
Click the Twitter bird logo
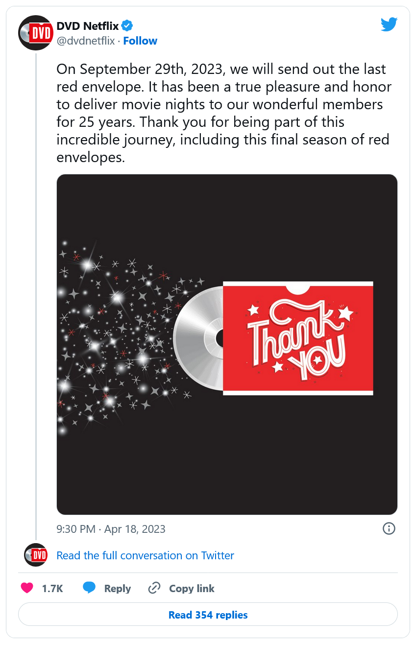(389, 24)
